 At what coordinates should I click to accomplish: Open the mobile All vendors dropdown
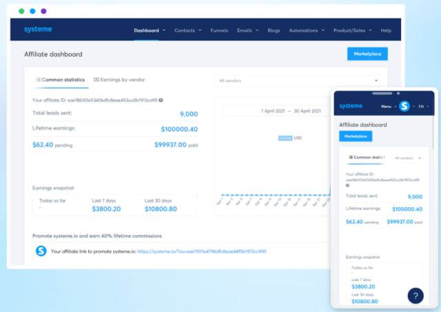[407, 158]
